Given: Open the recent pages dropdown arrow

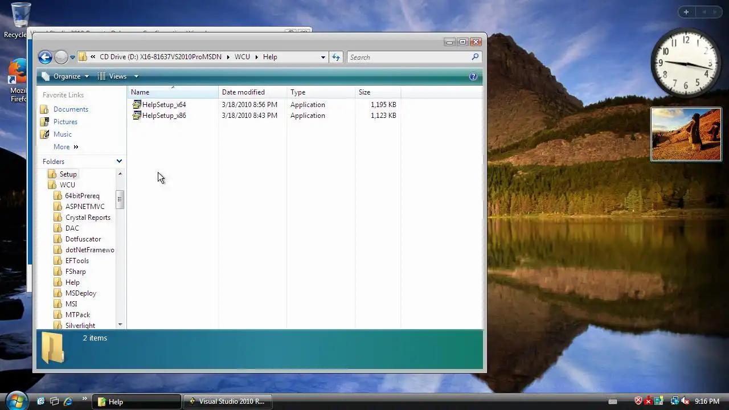Looking at the screenshot, I should (72, 57).
